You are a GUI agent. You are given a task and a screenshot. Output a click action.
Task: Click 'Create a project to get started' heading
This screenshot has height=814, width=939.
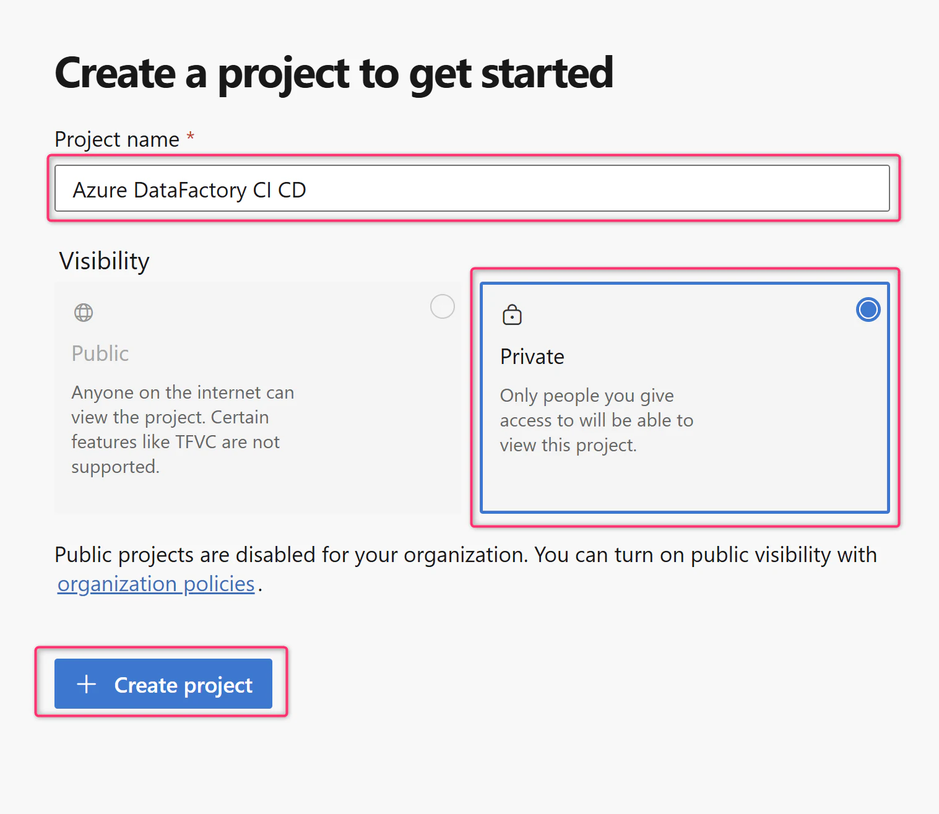[334, 73]
